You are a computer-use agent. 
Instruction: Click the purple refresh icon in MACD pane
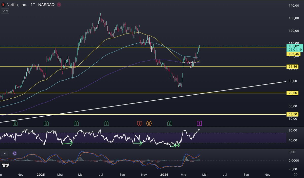click(x=14, y=154)
